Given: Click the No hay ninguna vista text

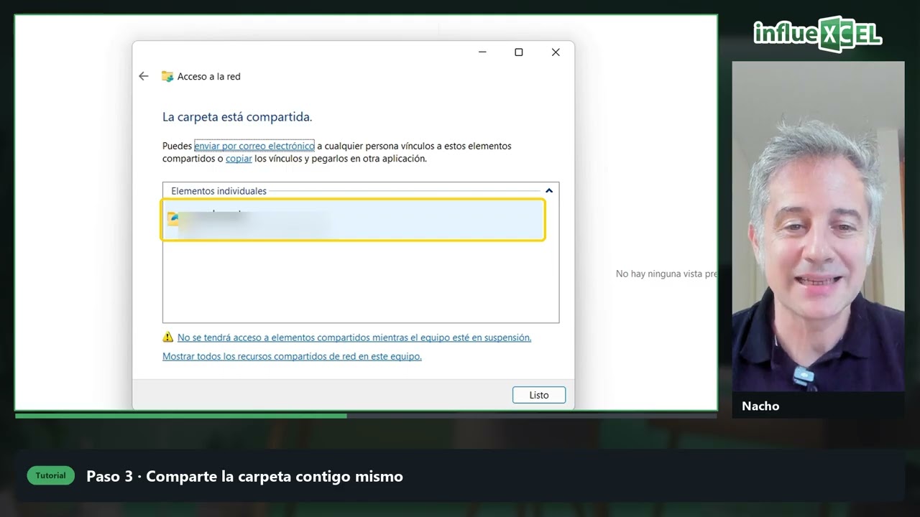Looking at the screenshot, I should coord(666,274).
